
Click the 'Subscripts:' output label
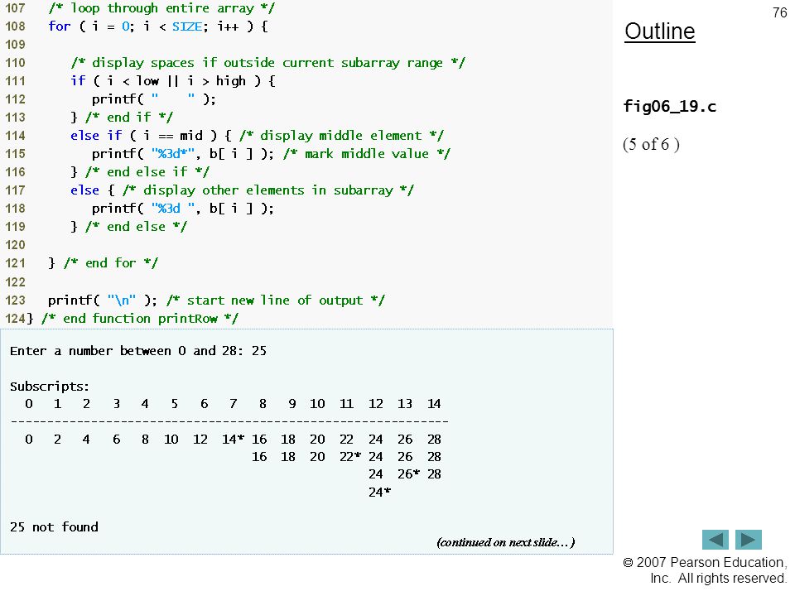pyautogui.click(x=50, y=387)
